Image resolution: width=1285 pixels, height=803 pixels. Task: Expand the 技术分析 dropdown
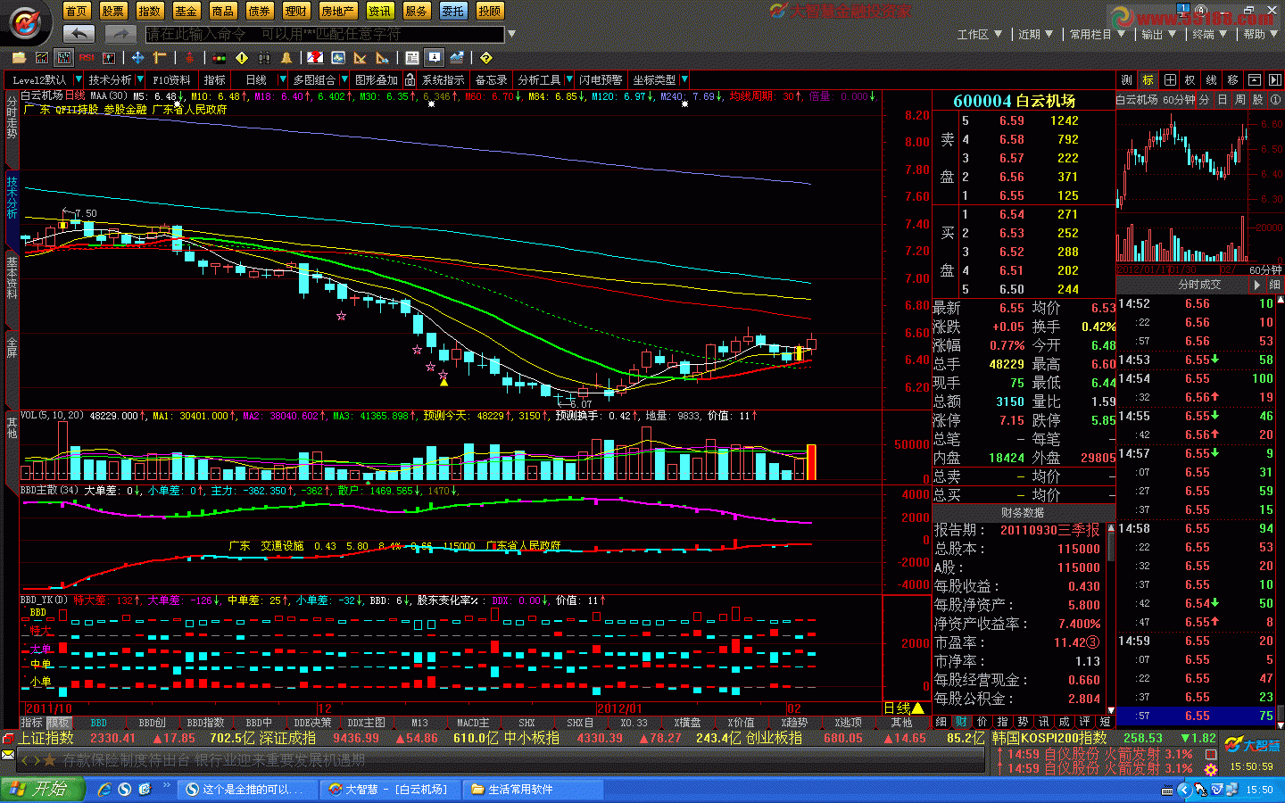coord(139,80)
